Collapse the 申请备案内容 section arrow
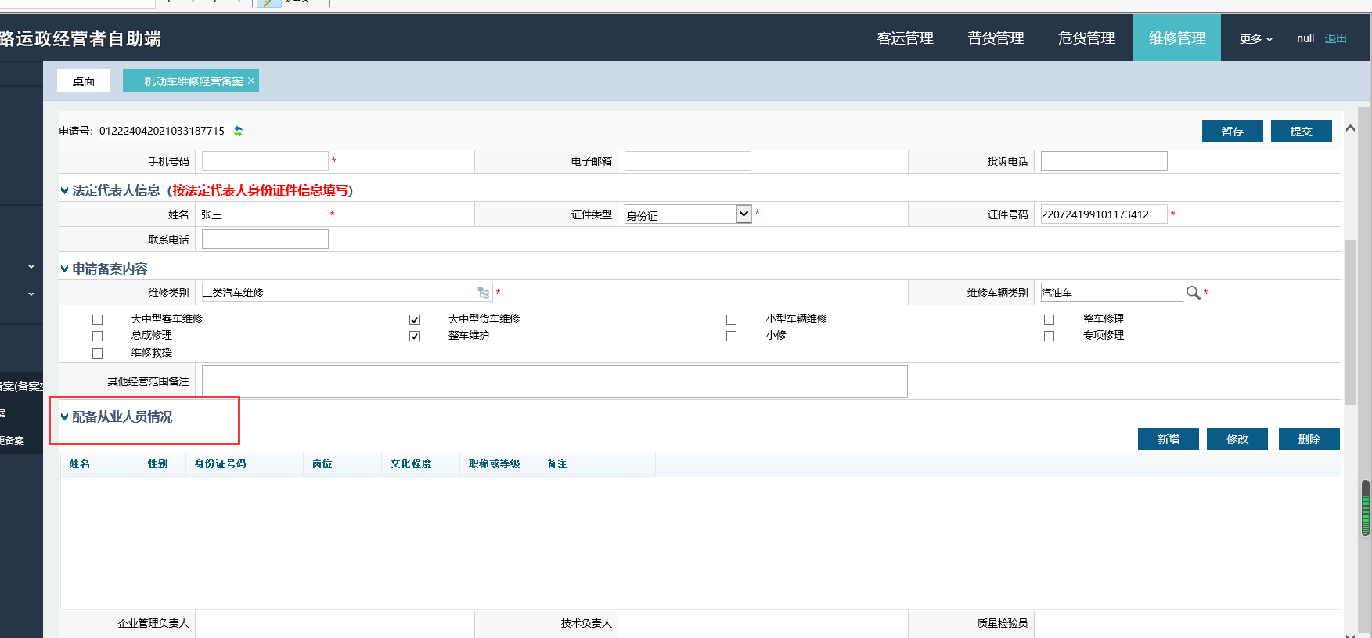This screenshot has height=638, width=1372. 64,269
